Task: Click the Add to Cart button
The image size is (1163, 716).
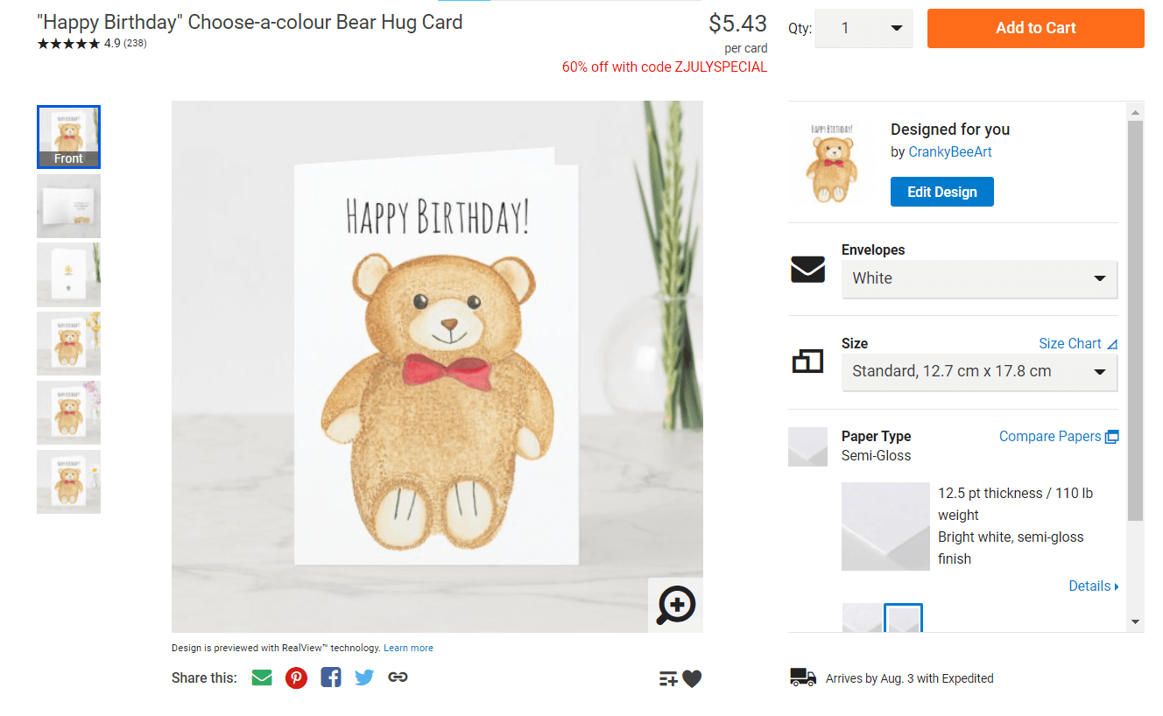Action: [x=1035, y=28]
